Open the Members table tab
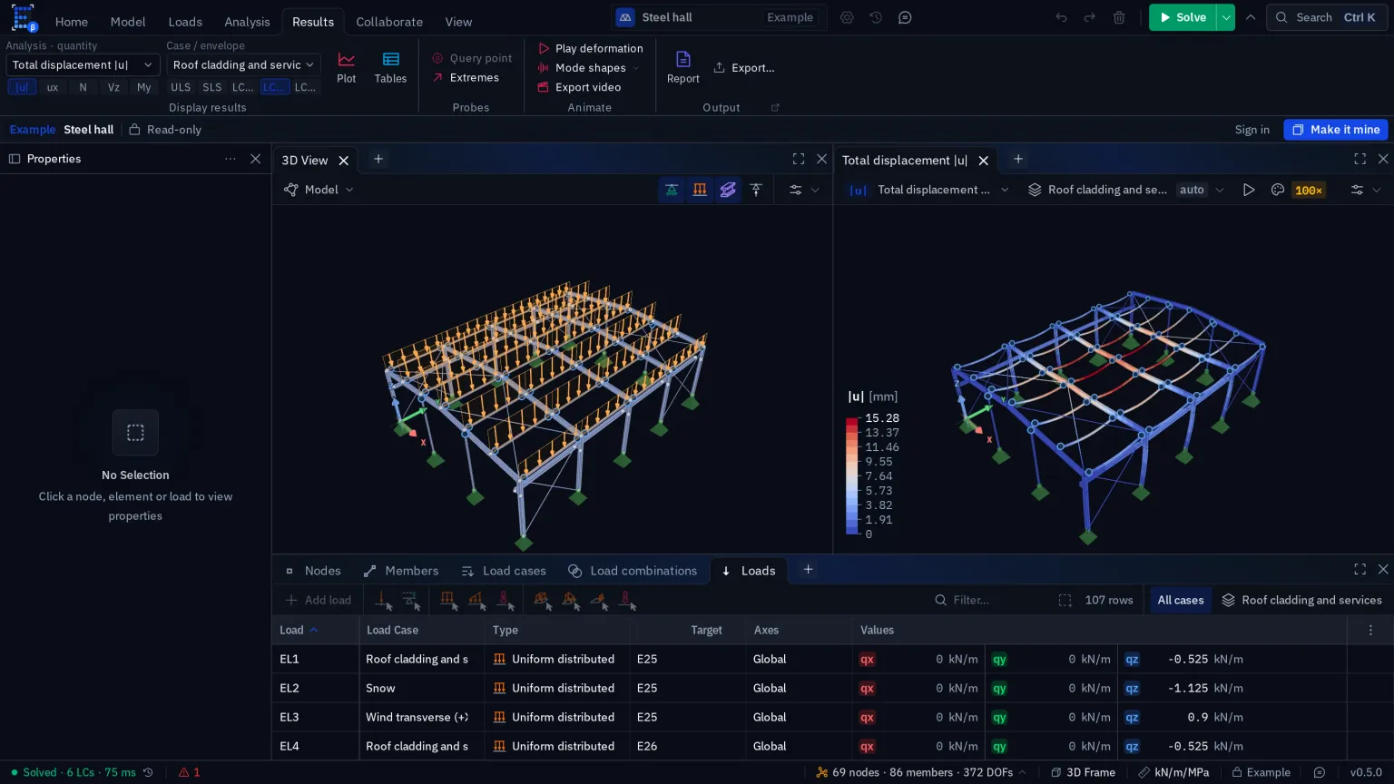The width and height of the screenshot is (1394, 784). pyautogui.click(x=401, y=571)
